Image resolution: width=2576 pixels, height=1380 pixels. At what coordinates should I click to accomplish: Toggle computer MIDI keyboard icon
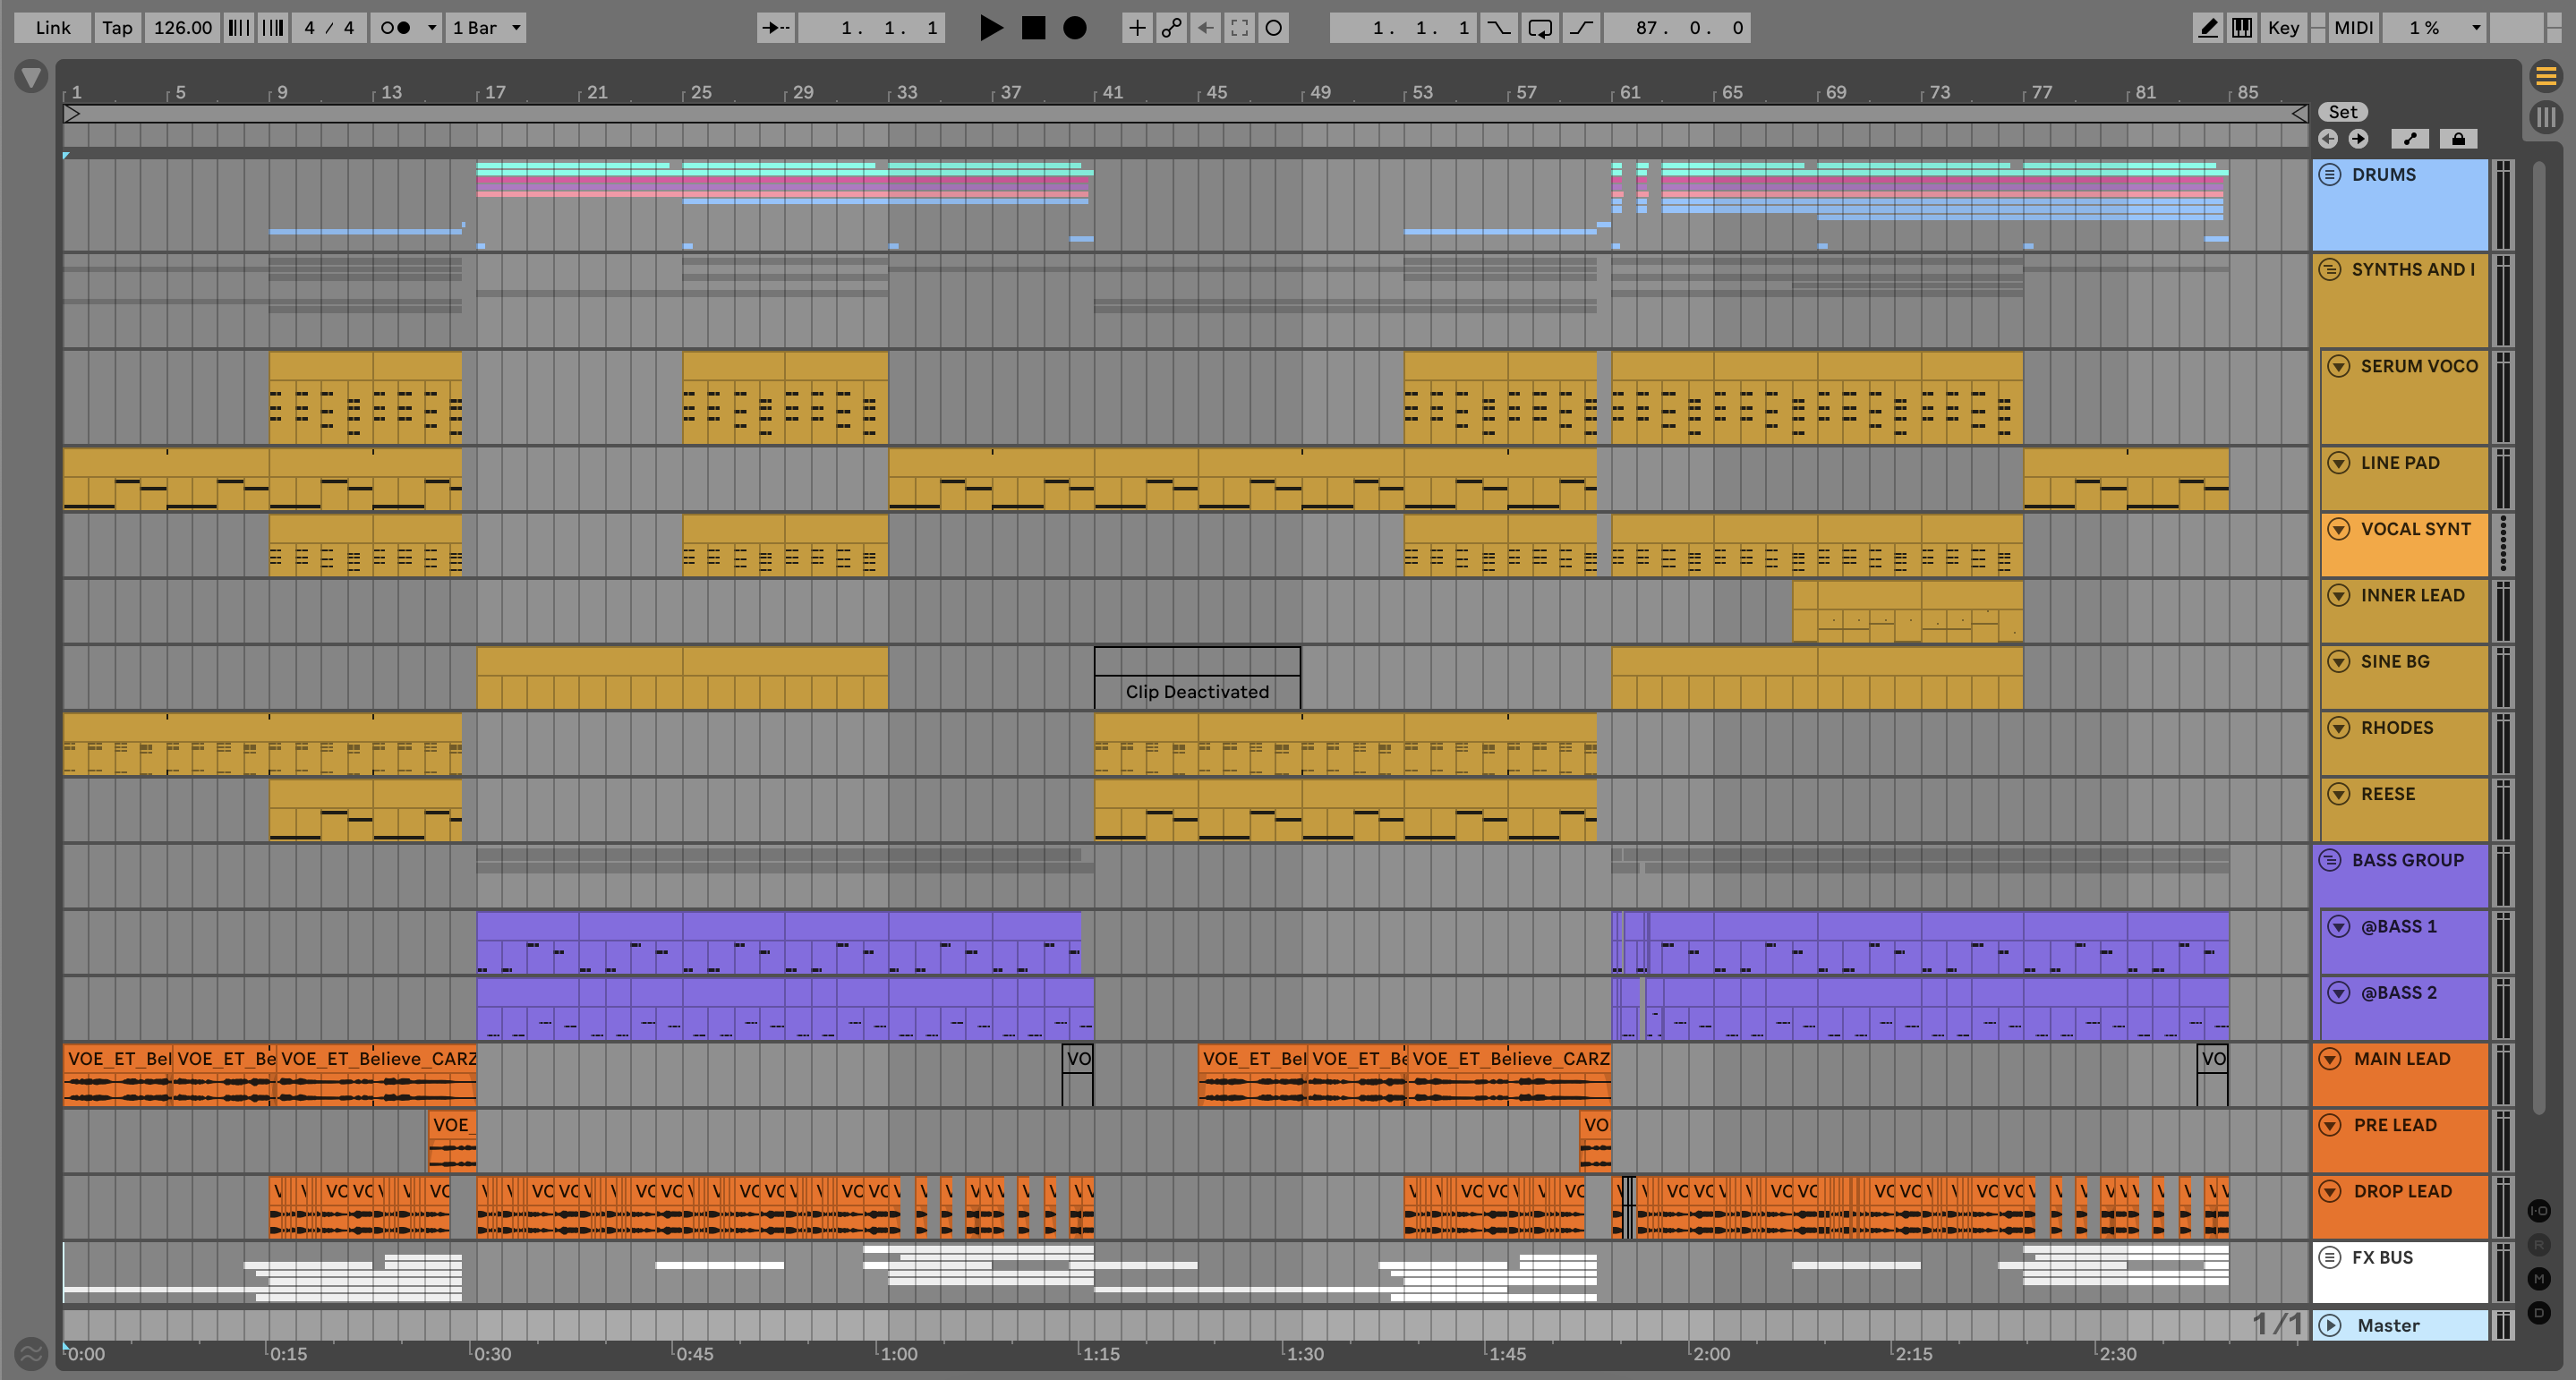coord(2242,28)
